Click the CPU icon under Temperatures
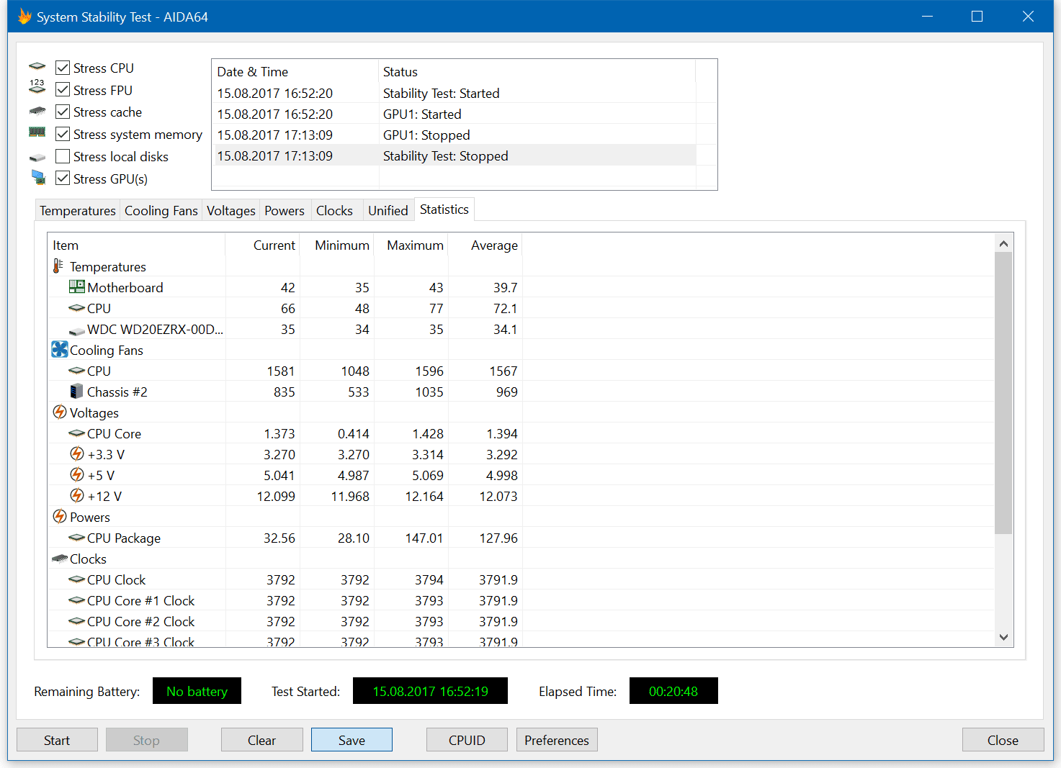This screenshot has width=1061, height=768. tap(77, 308)
